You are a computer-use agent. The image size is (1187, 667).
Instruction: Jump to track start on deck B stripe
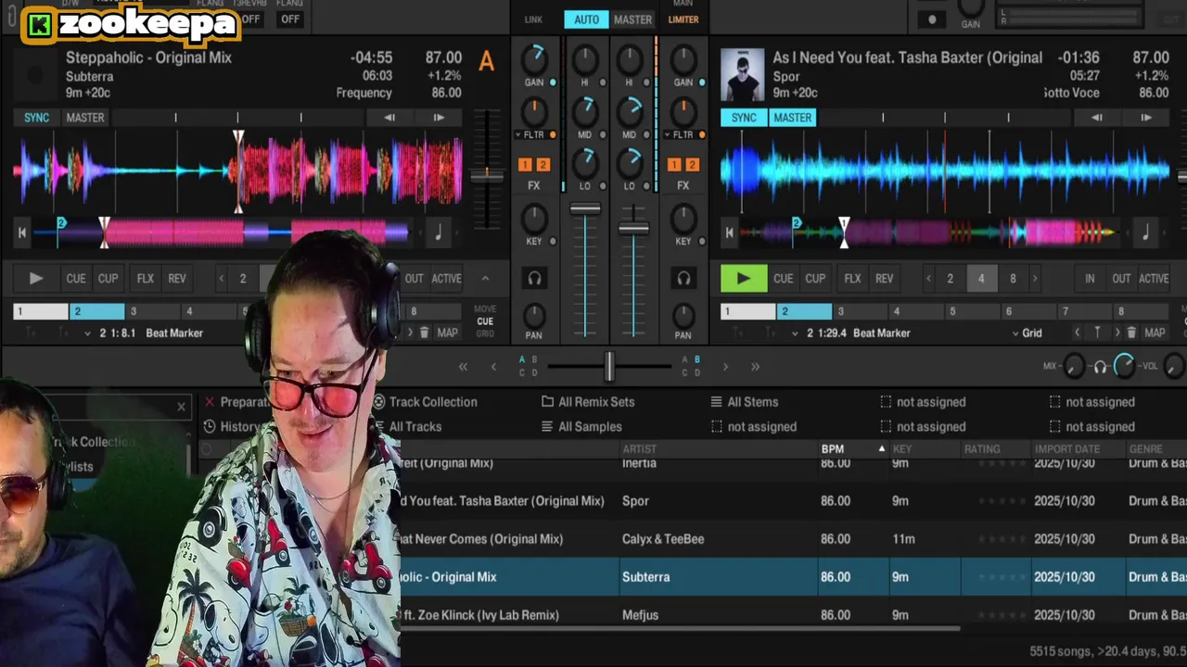pyautogui.click(x=730, y=233)
